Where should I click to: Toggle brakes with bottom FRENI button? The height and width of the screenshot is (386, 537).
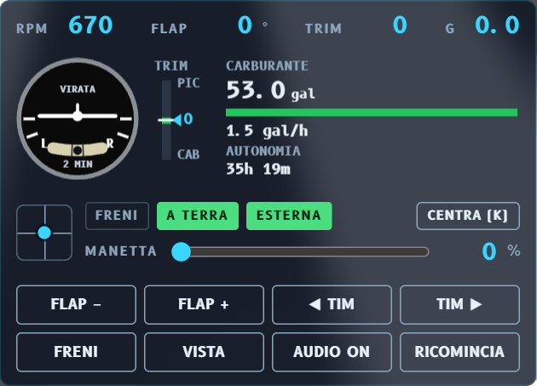pyautogui.click(x=76, y=352)
